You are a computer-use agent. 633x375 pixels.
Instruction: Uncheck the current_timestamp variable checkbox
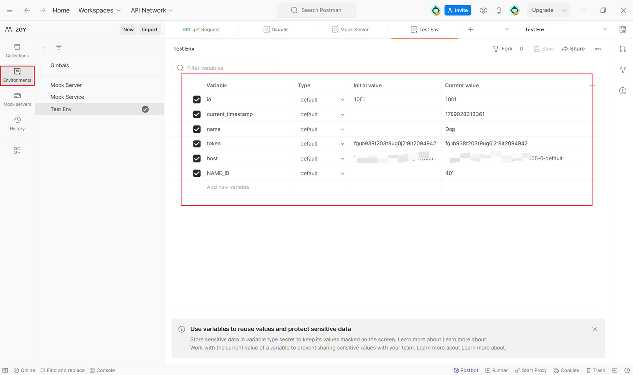click(197, 114)
